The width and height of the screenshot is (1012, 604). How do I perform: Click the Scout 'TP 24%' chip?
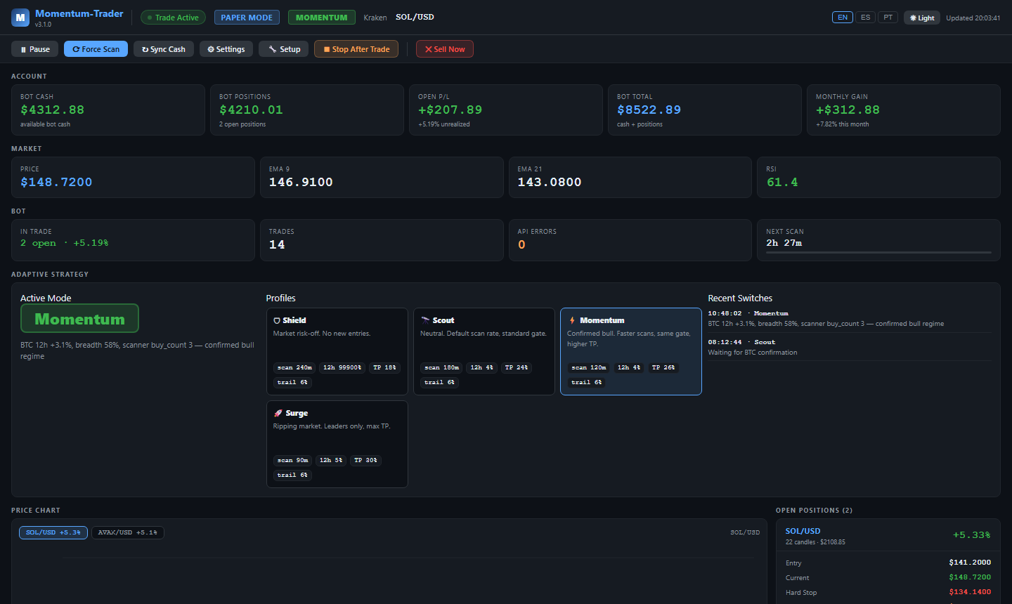click(x=517, y=367)
